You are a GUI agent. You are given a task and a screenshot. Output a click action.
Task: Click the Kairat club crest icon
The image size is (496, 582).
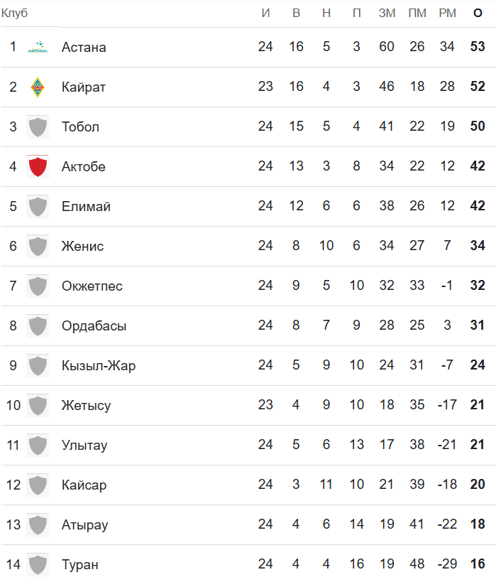point(38,87)
